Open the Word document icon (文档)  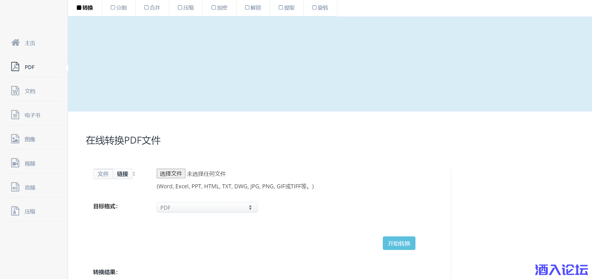(15, 91)
